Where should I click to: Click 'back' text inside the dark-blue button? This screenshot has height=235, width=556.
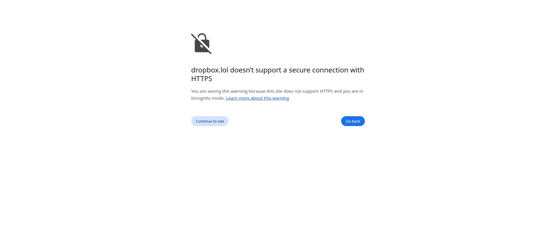(356, 121)
